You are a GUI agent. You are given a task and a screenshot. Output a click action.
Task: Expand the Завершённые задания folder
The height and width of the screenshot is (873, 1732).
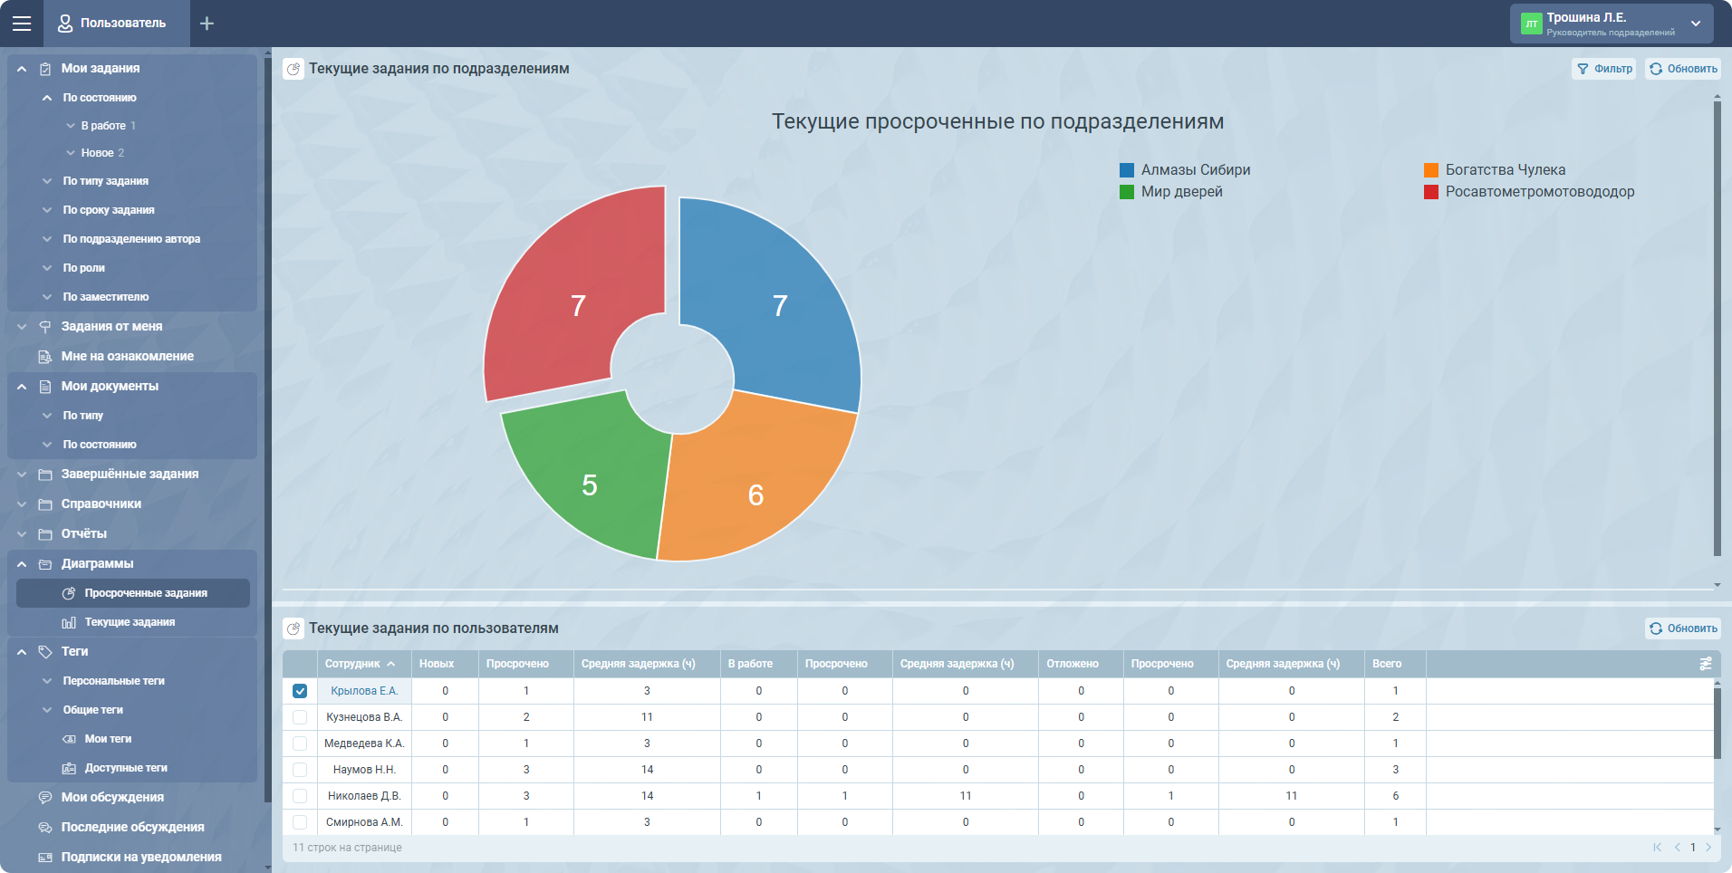click(x=22, y=475)
